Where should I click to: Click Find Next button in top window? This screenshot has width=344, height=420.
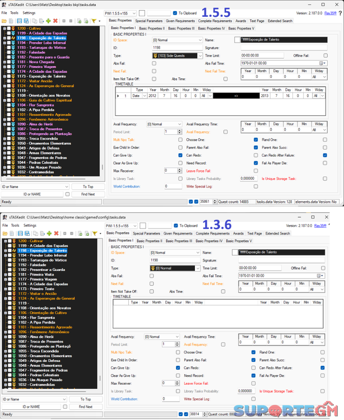click(x=87, y=194)
